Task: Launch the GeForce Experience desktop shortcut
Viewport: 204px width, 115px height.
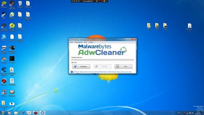Action: pos(12,5)
